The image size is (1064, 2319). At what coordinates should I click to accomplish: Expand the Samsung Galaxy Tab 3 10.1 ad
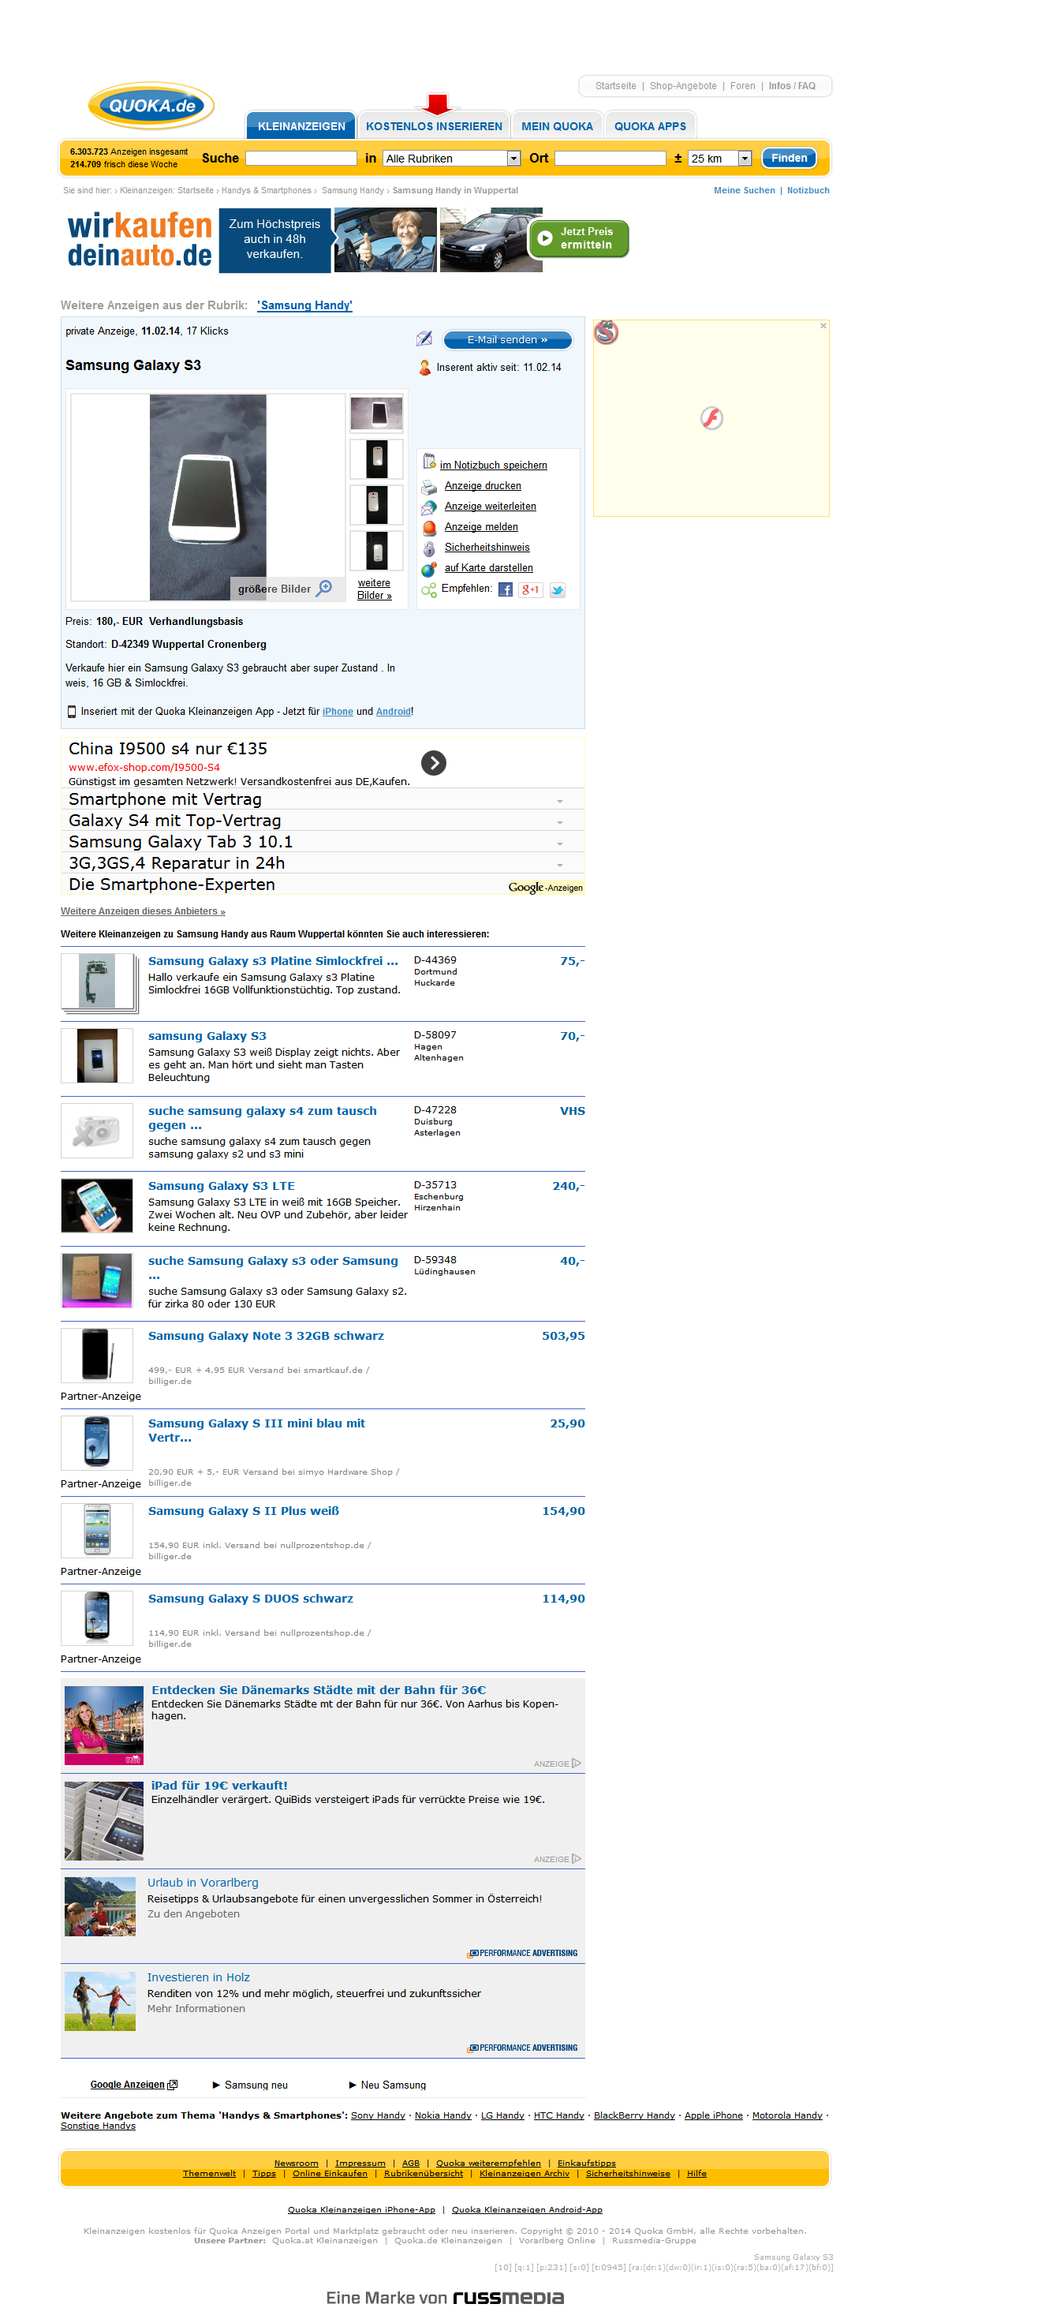point(560,843)
